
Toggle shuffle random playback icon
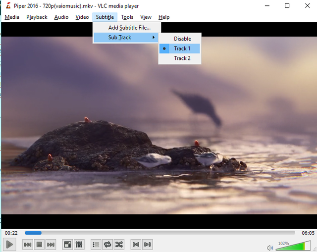tap(119, 245)
